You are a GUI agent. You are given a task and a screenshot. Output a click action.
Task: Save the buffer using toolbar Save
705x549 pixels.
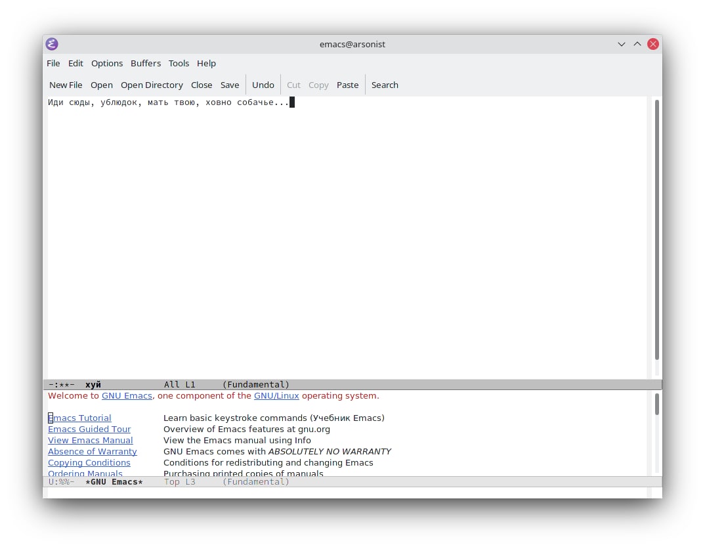pos(230,85)
